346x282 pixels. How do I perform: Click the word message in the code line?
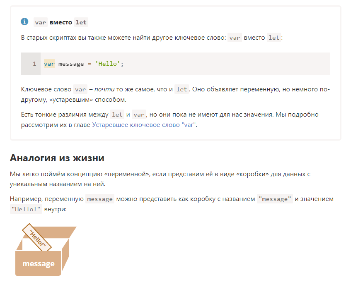coord(71,64)
